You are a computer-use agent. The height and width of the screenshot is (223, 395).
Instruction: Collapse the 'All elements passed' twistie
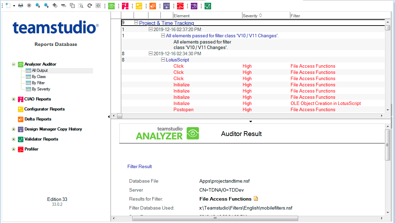[163, 36]
